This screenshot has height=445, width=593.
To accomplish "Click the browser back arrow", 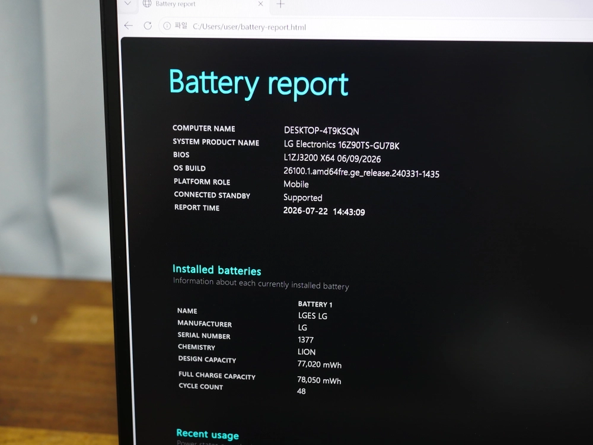I will [129, 26].
